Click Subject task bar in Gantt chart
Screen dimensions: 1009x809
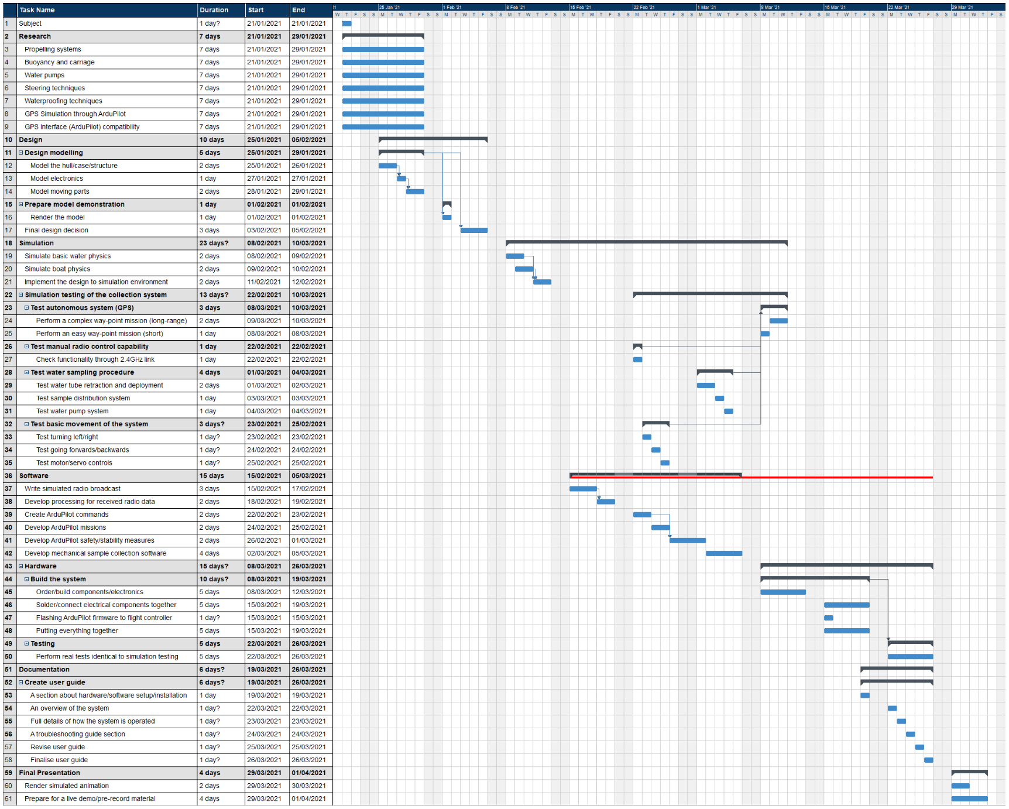[346, 23]
